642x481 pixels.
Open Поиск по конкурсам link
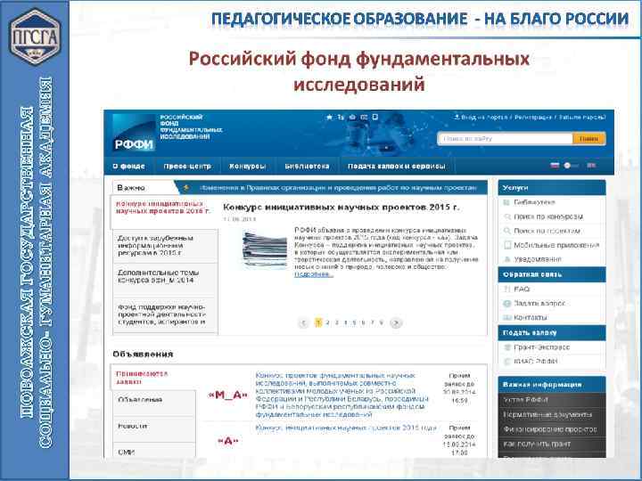coord(548,216)
